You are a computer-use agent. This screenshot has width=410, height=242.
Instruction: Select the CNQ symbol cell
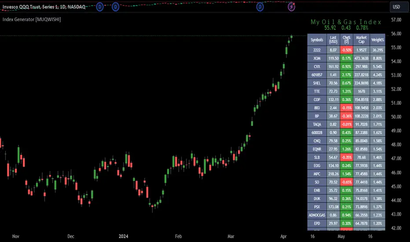[317, 141]
